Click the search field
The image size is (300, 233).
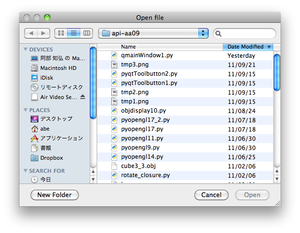click(x=245, y=33)
